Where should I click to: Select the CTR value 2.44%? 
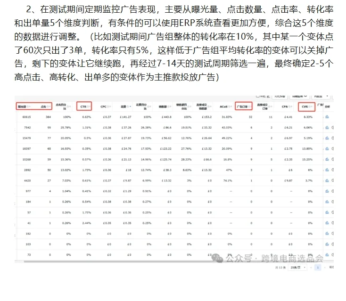click(x=87, y=223)
